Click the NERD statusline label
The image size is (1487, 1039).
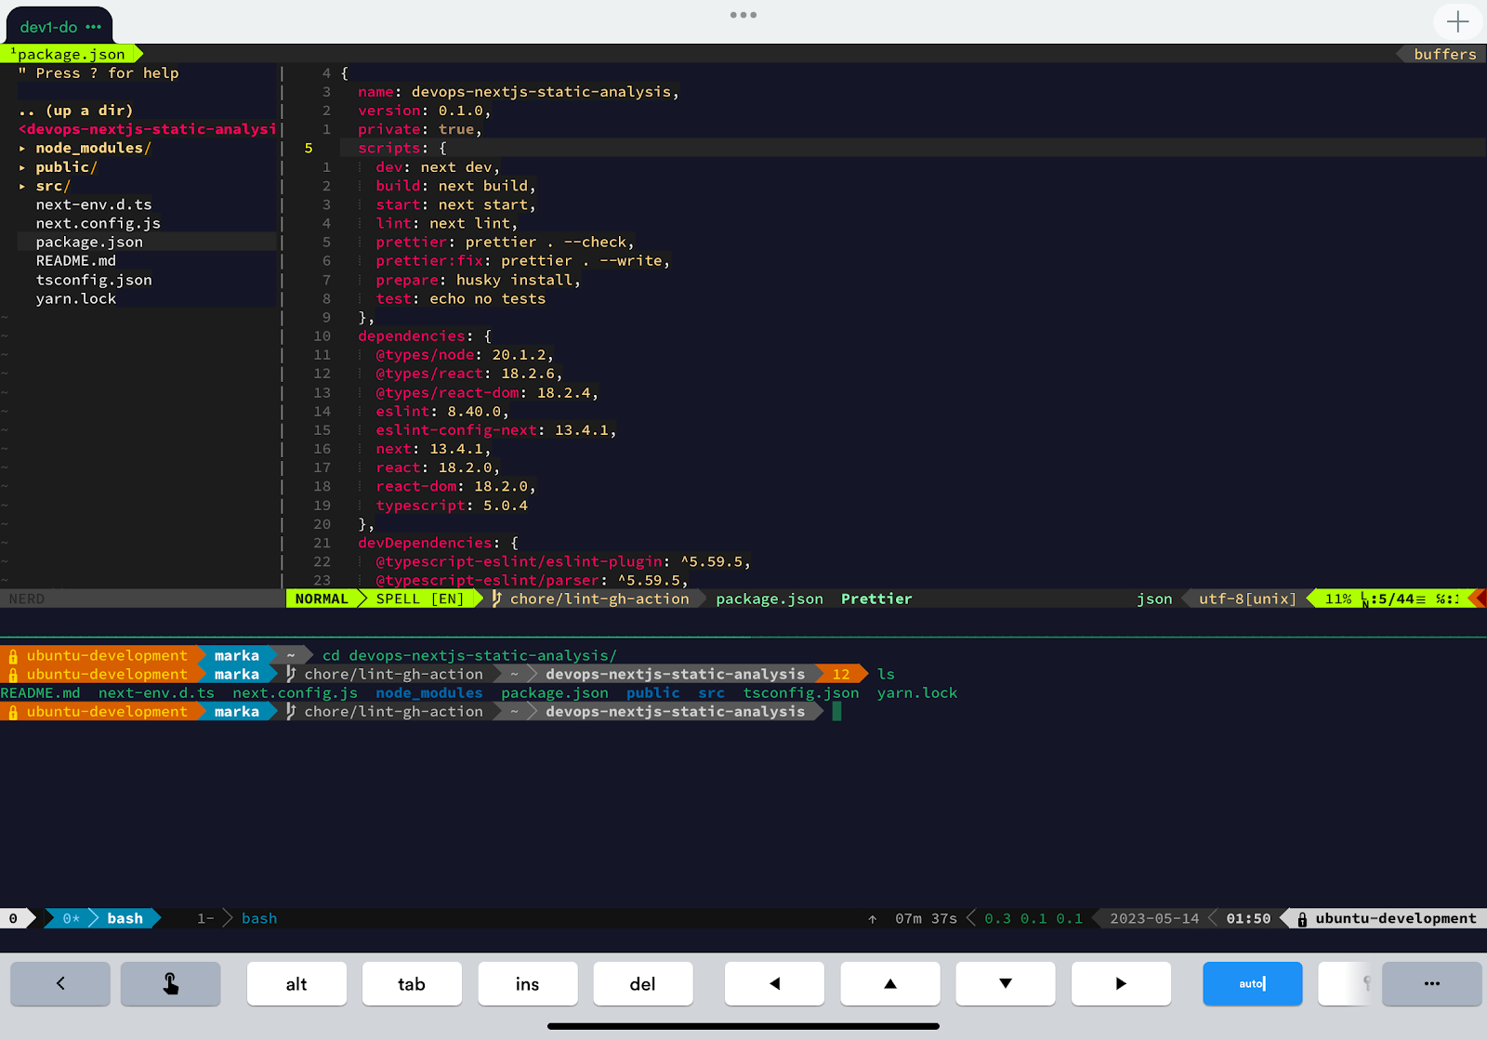(x=26, y=598)
